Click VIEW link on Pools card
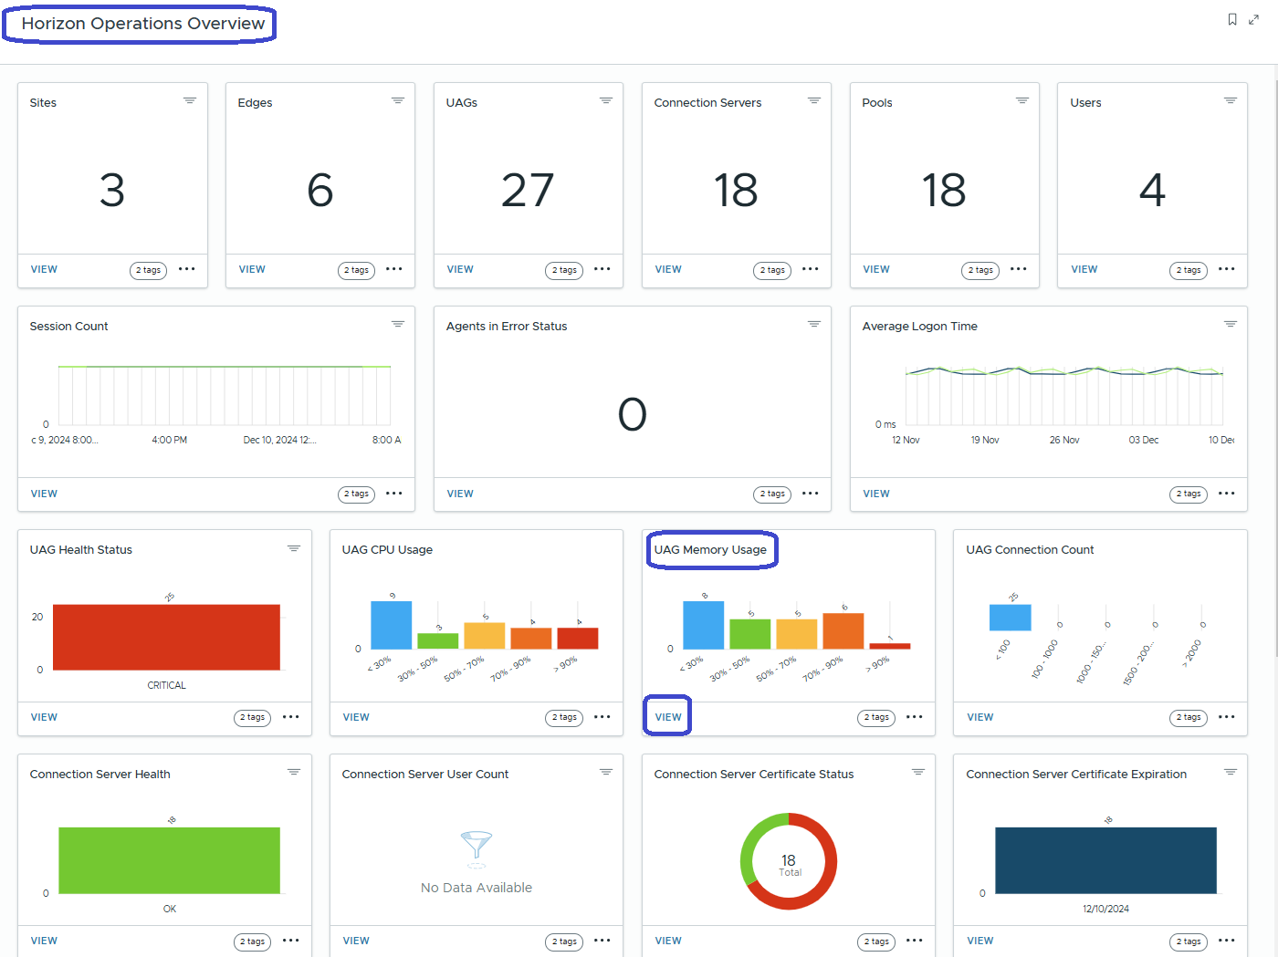The width and height of the screenshot is (1278, 957). [x=876, y=269]
